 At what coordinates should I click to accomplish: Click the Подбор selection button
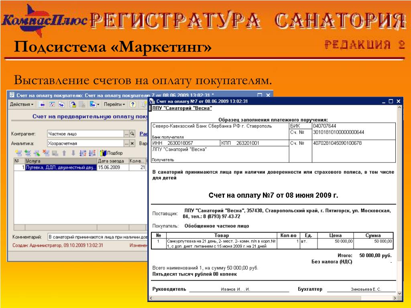coord(112,153)
